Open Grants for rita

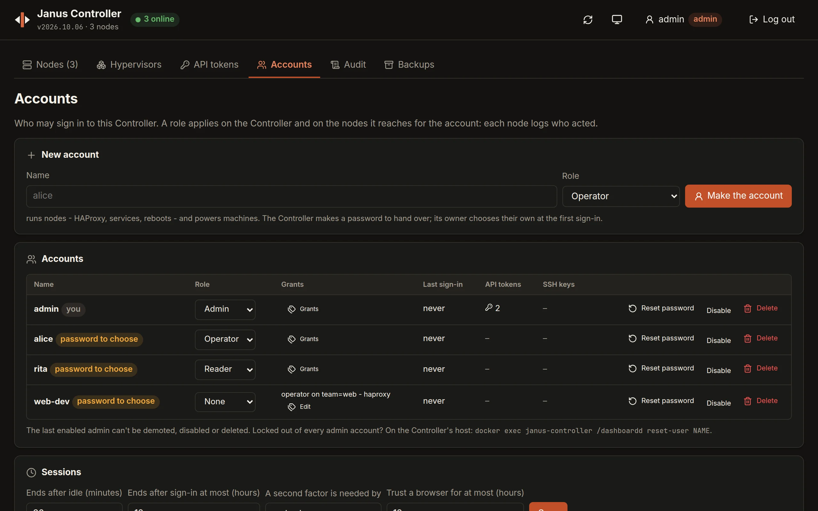coord(303,369)
